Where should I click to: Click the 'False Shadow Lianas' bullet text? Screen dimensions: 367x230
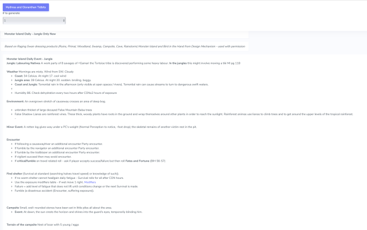pos(28,114)
